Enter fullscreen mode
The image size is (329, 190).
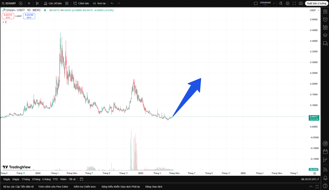click(294, 3)
